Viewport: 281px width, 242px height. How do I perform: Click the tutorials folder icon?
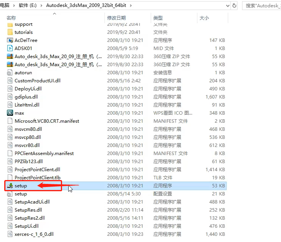pyautogui.click(x=10, y=32)
